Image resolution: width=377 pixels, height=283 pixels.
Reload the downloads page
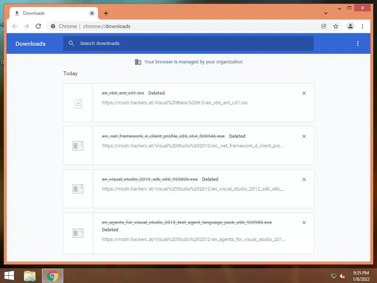(x=38, y=26)
